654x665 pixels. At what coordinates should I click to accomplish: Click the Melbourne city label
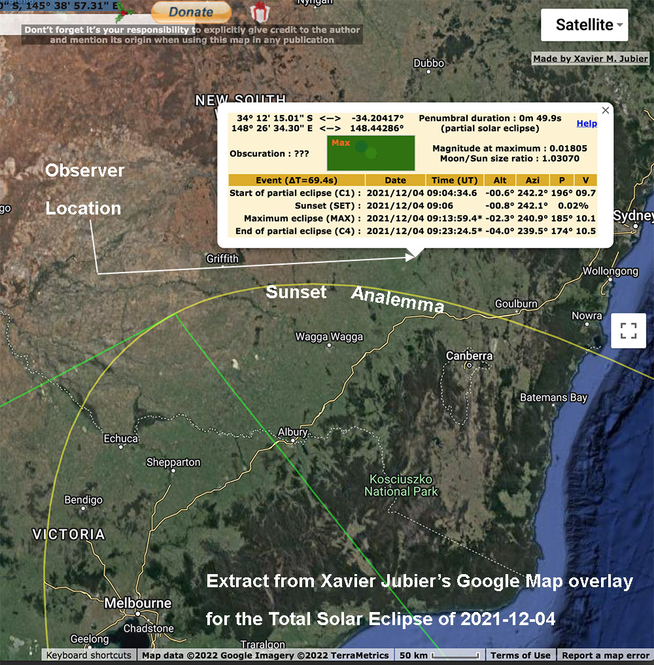[137, 603]
